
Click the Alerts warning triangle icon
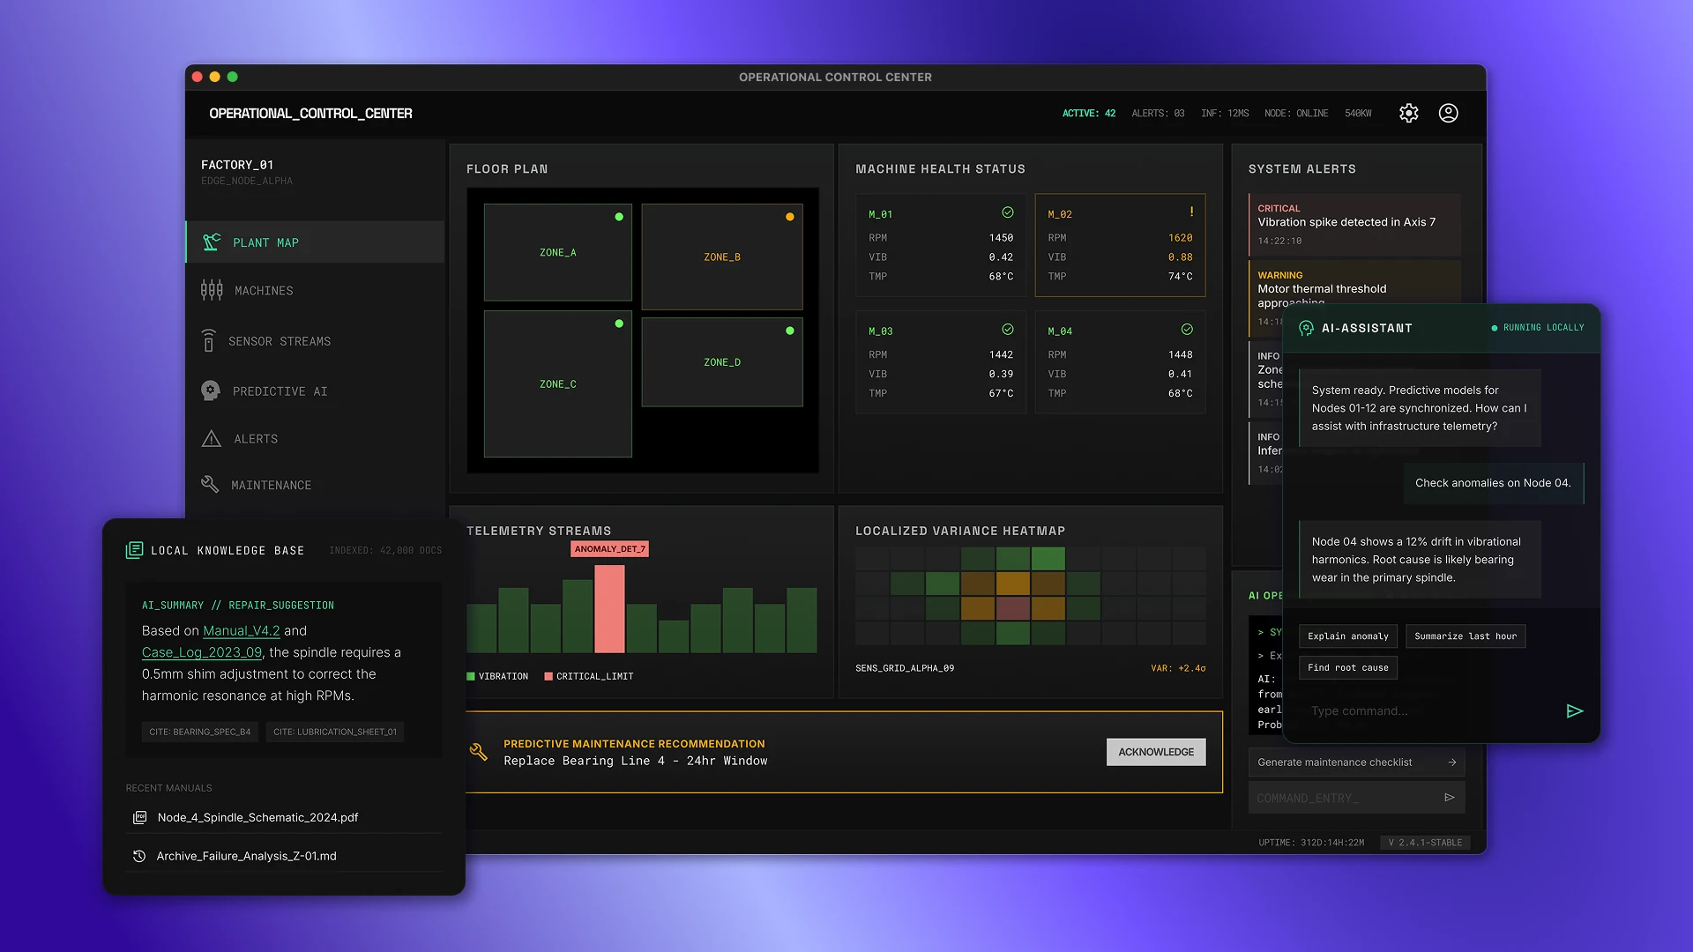point(210,438)
